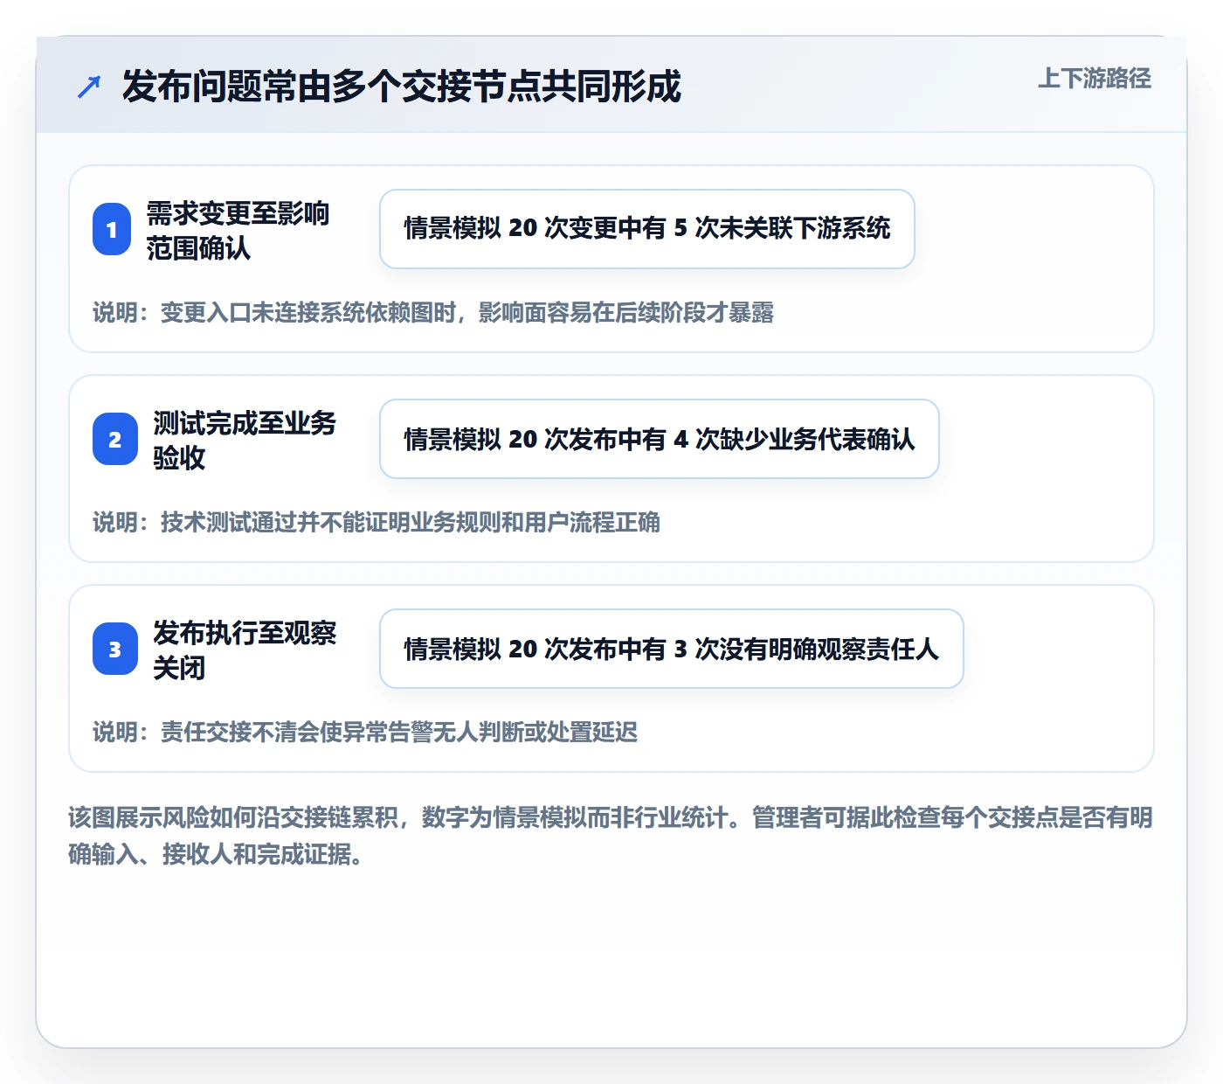Image resolution: width=1223 pixels, height=1084 pixels.
Task: Click the box 3 次没有明确观察责任人
Action: point(672,649)
